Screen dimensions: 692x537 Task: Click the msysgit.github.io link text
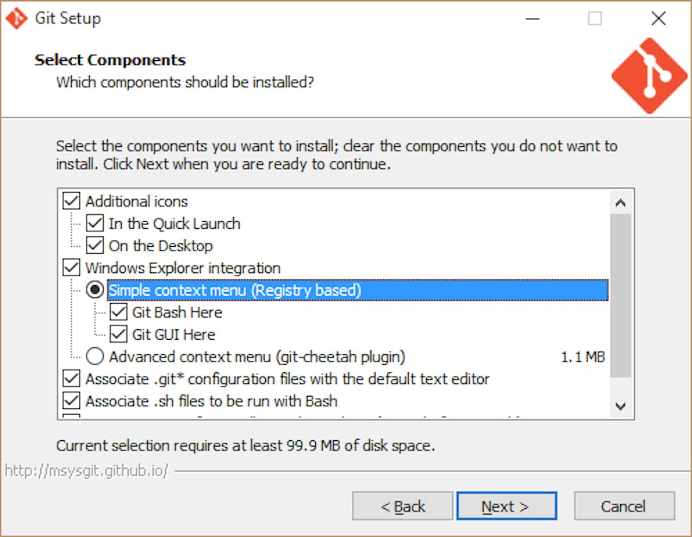point(86,471)
